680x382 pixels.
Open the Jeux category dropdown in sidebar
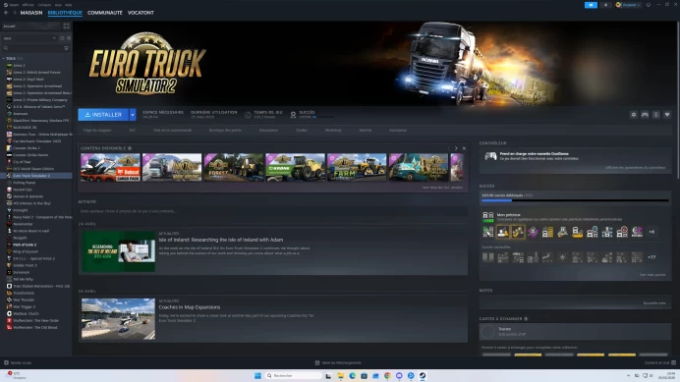tap(29, 38)
